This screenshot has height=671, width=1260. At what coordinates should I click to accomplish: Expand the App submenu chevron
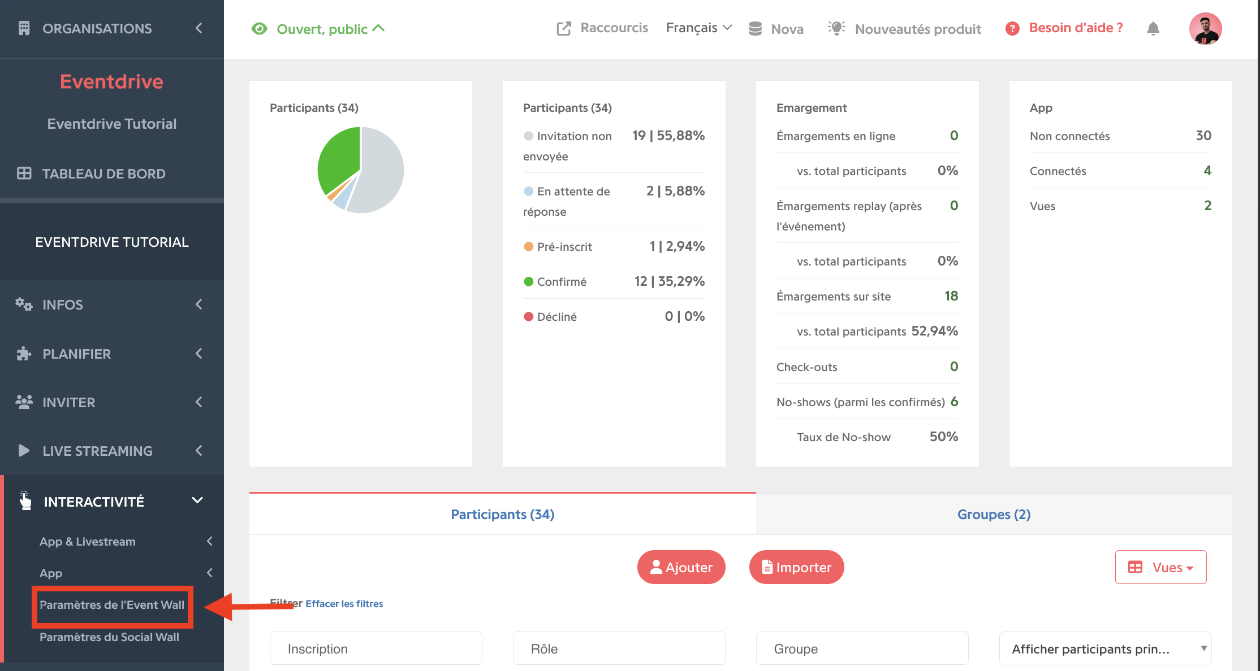pos(210,573)
